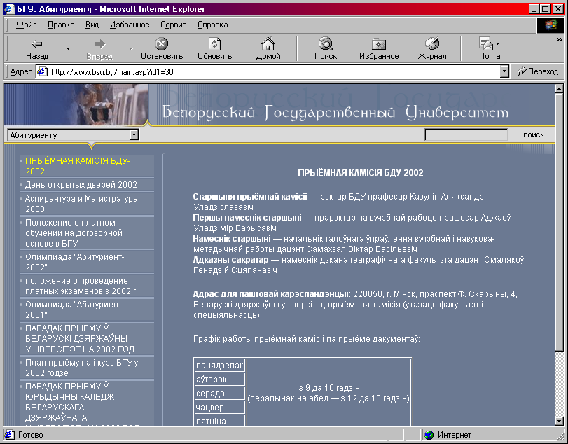
Task: Open Положение о платном обучении link
Action: tap(74, 233)
